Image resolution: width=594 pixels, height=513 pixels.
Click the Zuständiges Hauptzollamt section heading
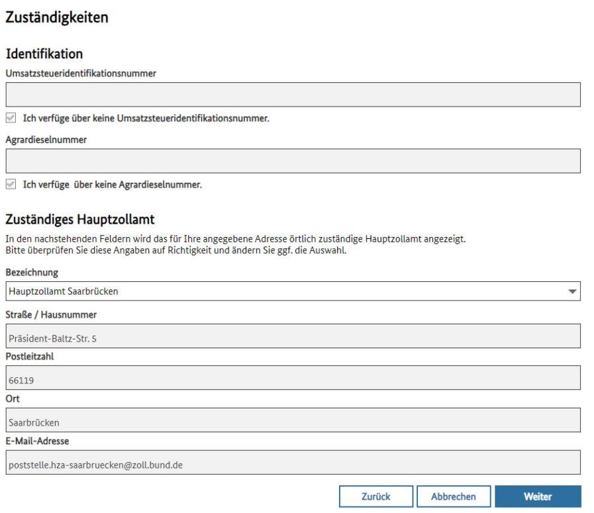click(x=79, y=218)
